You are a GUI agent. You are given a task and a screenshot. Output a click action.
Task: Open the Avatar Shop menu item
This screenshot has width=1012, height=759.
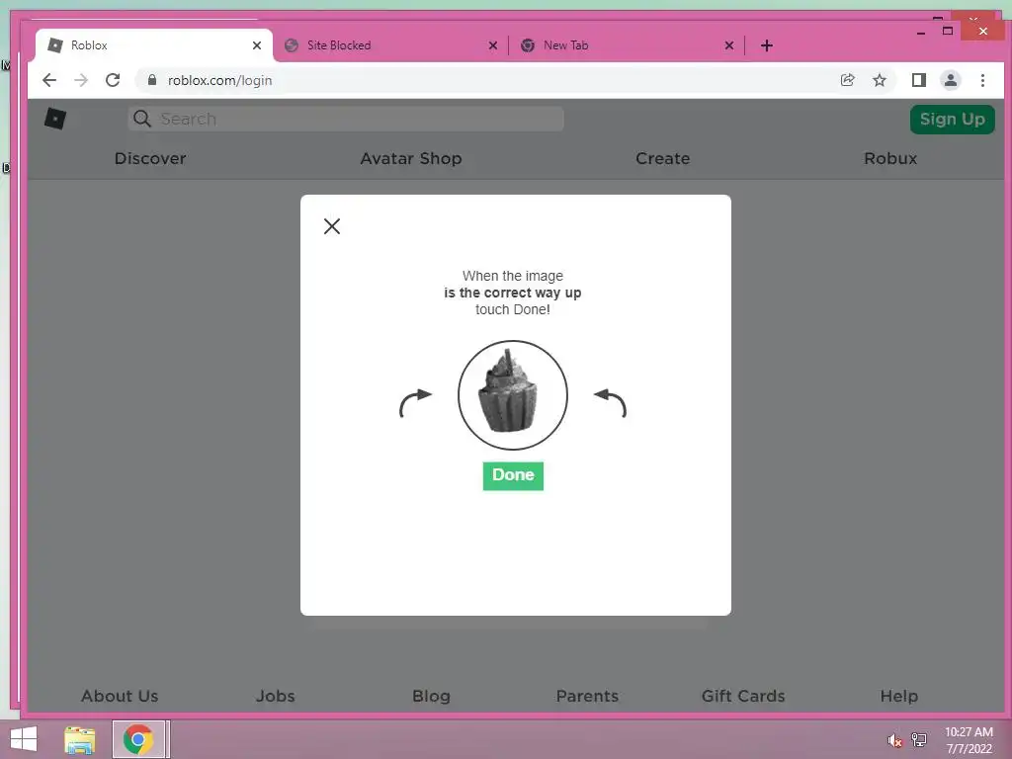(411, 158)
